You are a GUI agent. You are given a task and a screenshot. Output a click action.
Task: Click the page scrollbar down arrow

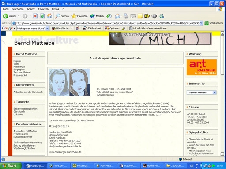(222, 154)
